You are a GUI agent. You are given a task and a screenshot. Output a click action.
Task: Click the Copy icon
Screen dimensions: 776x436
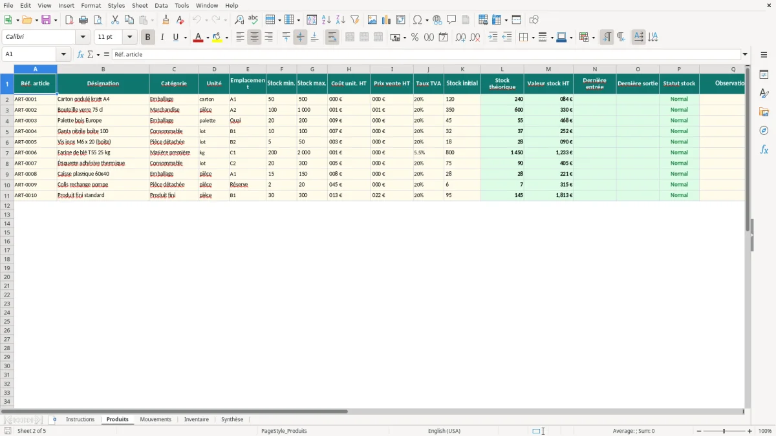click(129, 20)
